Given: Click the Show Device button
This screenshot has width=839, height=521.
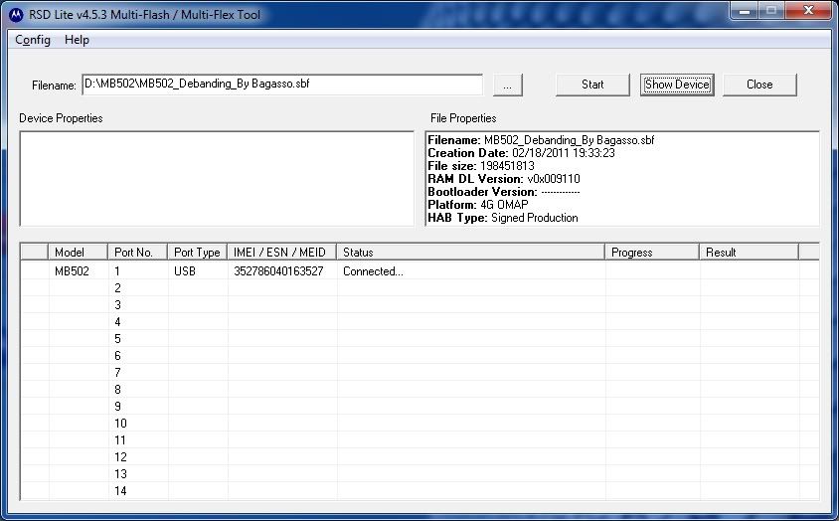Looking at the screenshot, I should (x=677, y=85).
